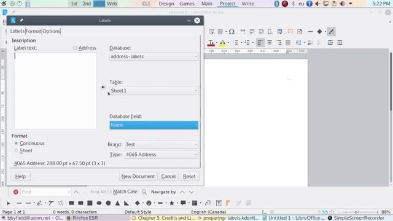Click the align right icon
The width and height of the screenshot is (393, 221).
279,42
